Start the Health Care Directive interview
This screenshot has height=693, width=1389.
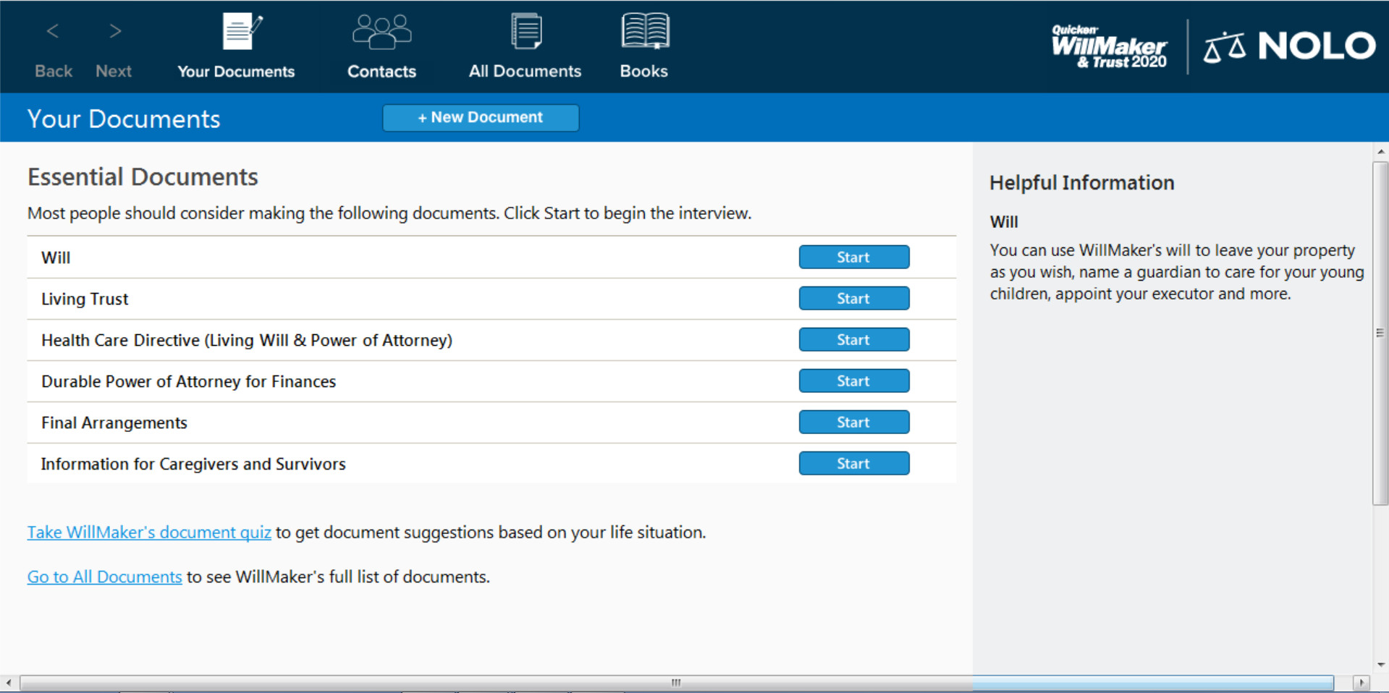pyautogui.click(x=853, y=339)
